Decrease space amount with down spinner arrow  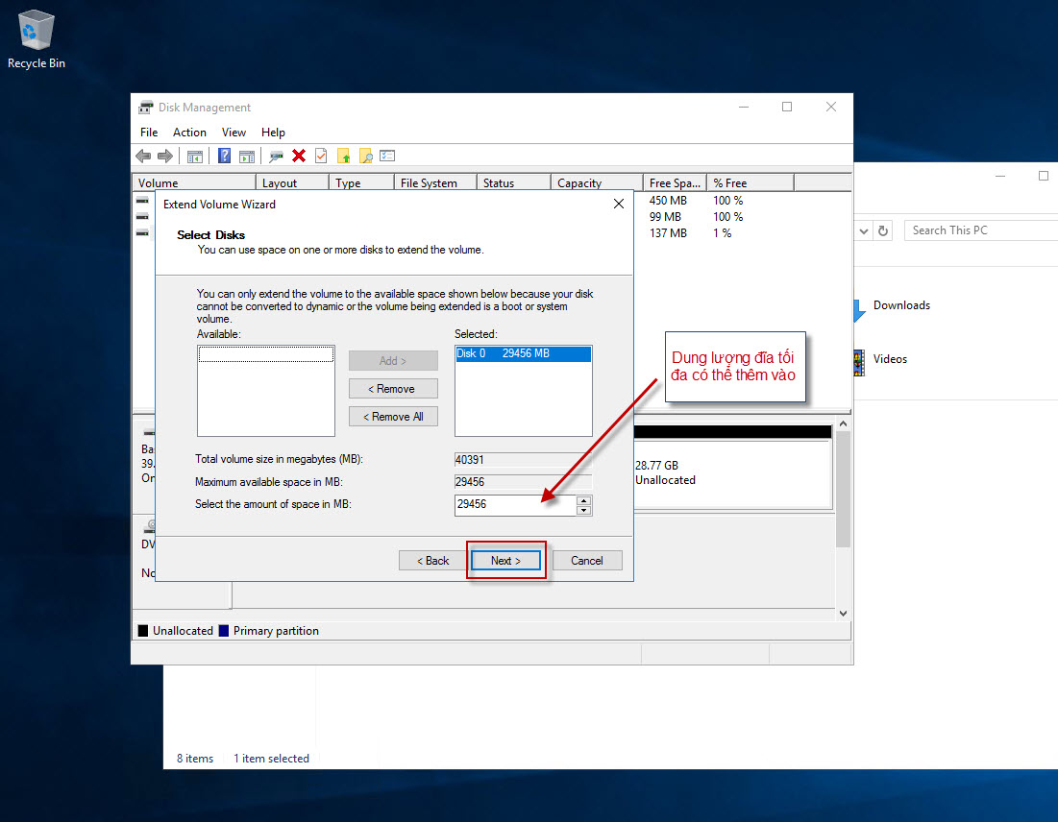click(583, 510)
